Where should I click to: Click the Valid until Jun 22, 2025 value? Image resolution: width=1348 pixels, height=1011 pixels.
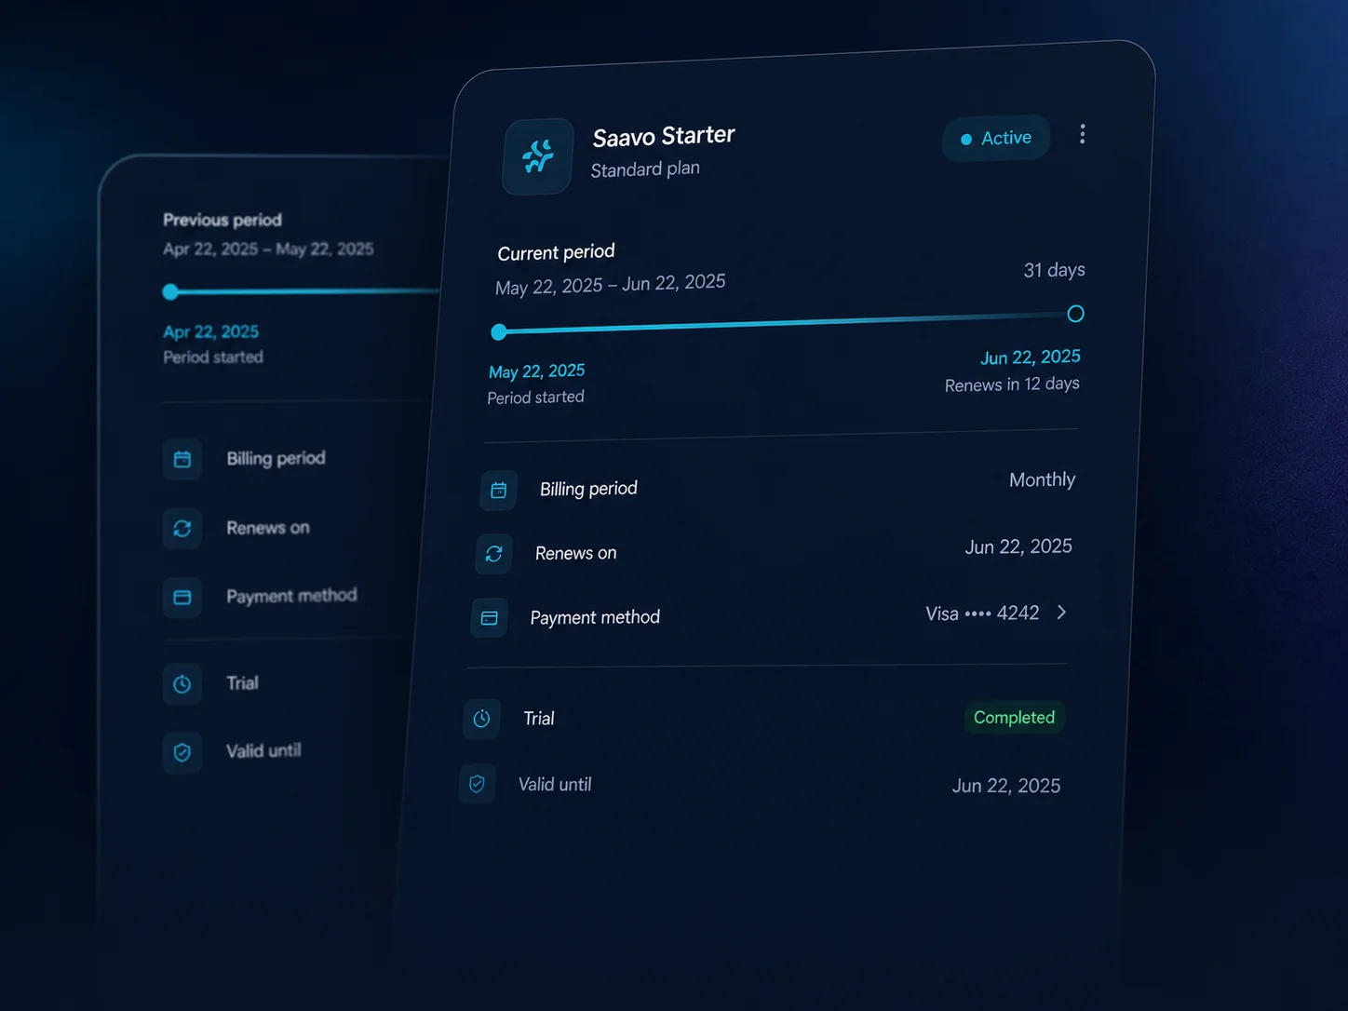[x=1006, y=786]
